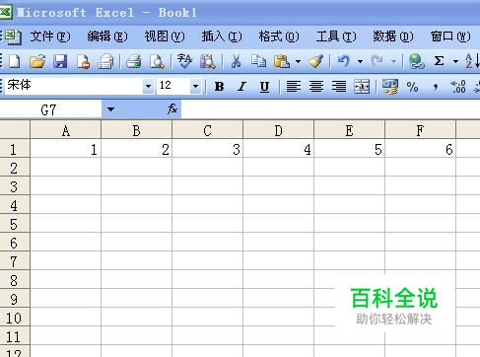Image resolution: width=480 pixels, height=357 pixels.
Task: Open the 视图(V) menu
Action: point(165,36)
